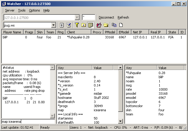Screen dimensions: 188x131
Task: Sort by EModel column header
Action: click(x=124, y=32)
